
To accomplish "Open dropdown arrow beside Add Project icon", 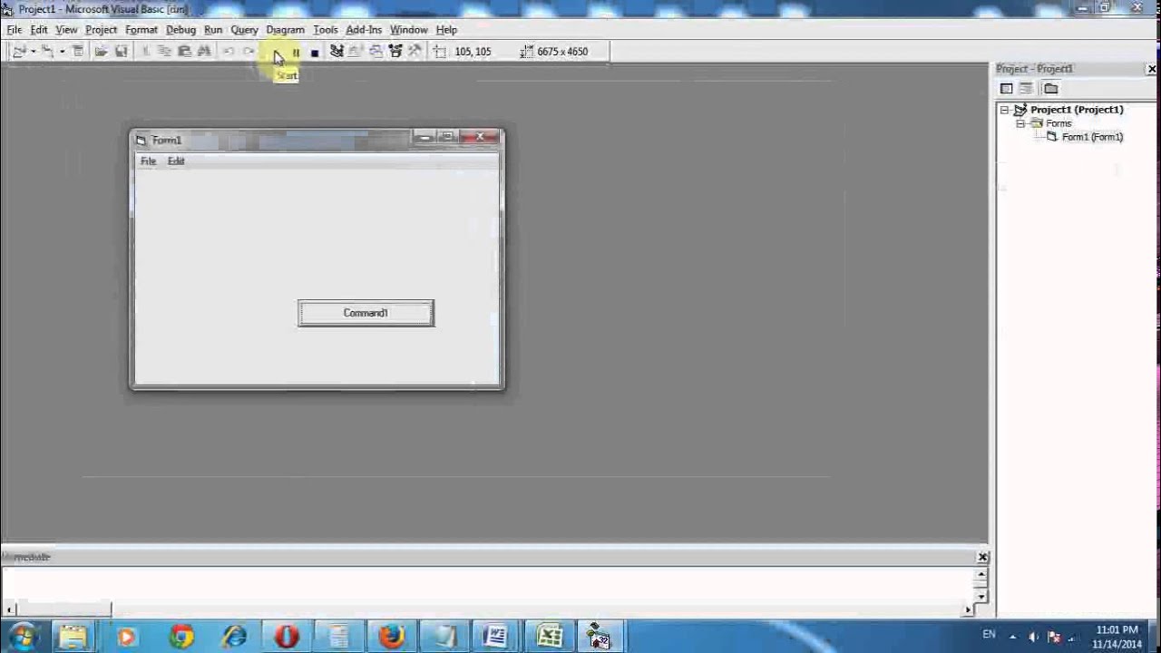I will coord(33,52).
